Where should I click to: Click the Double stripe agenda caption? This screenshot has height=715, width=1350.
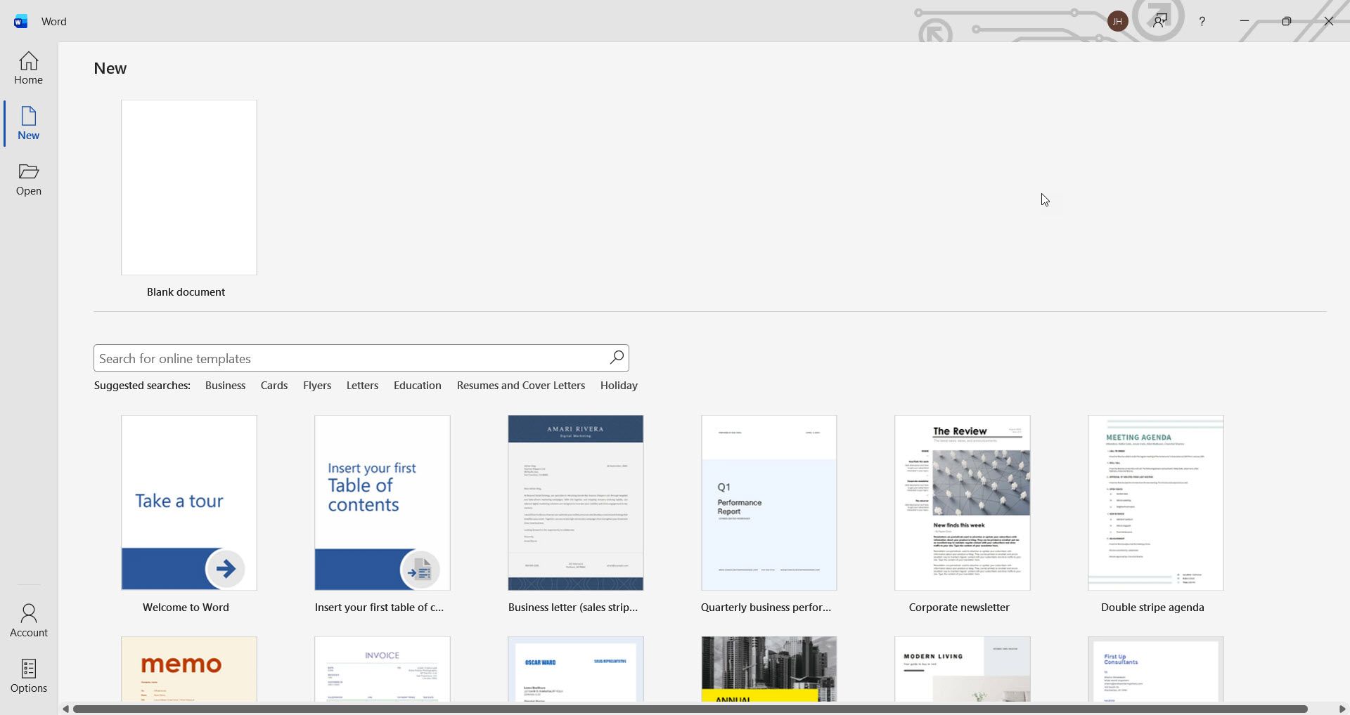(x=1152, y=608)
